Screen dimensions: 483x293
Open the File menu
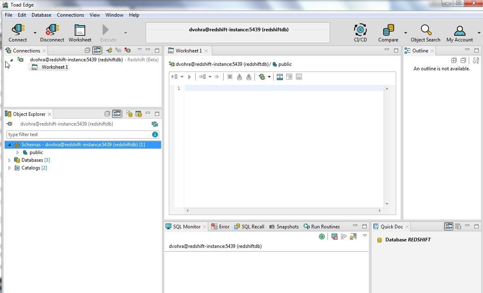[x=9, y=15]
